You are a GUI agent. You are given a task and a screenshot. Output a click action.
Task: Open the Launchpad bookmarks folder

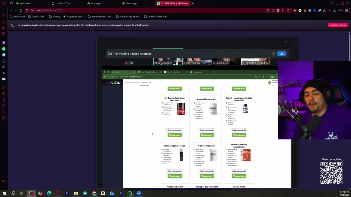pyautogui.click(x=17, y=16)
